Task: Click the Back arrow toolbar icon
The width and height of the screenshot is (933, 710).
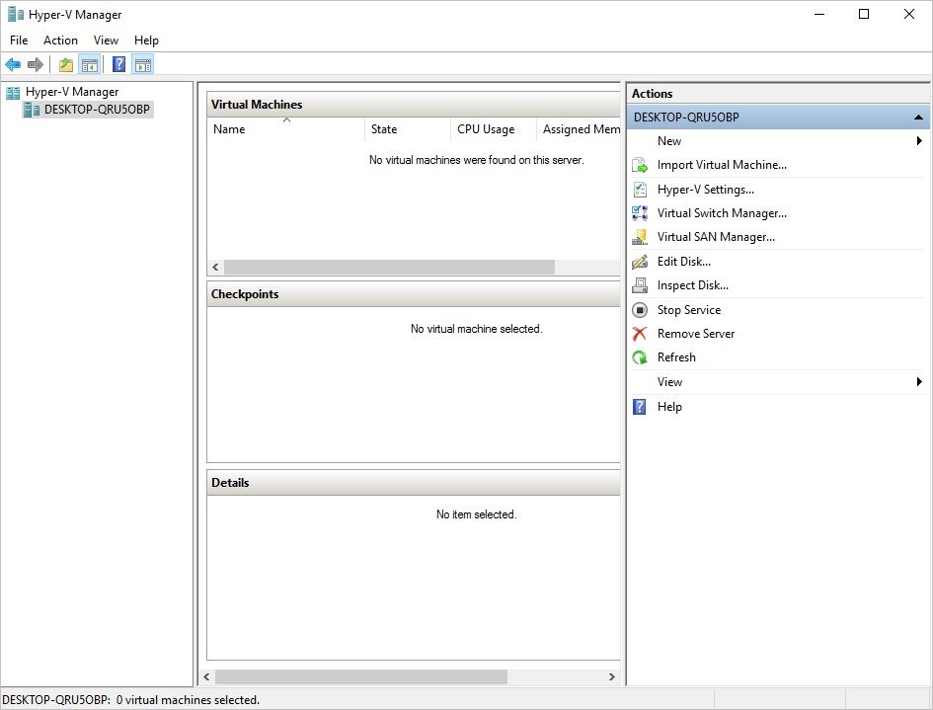Action: point(13,65)
